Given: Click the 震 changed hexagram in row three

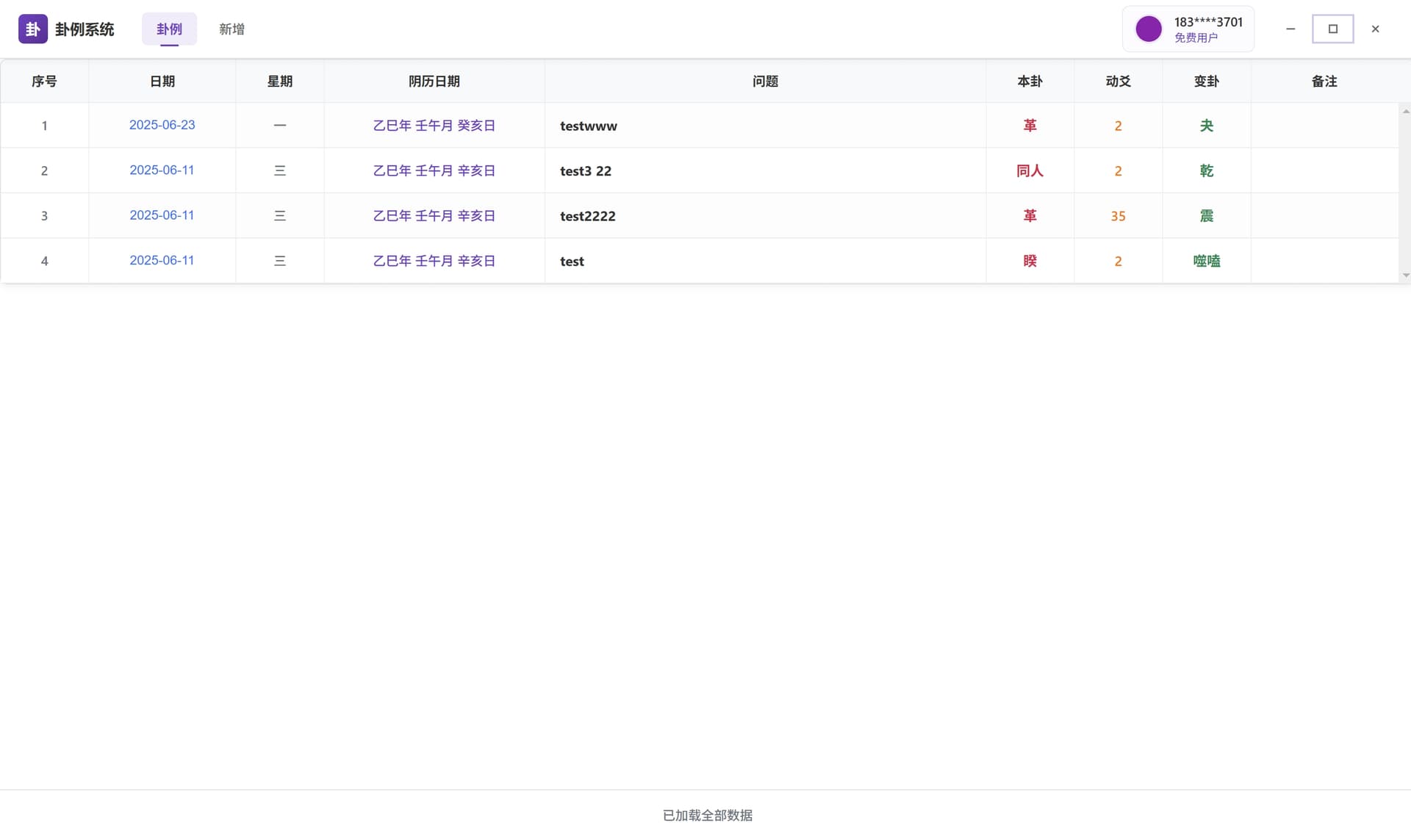Looking at the screenshot, I should [x=1206, y=216].
